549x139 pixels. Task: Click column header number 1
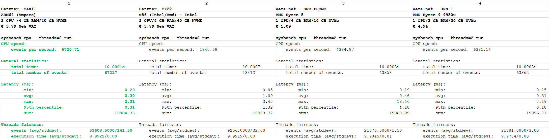tap(69, 3)
